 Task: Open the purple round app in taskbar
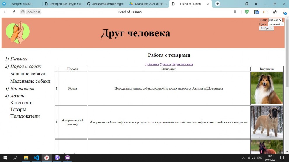pyautogui.click(x=67, y=158)
